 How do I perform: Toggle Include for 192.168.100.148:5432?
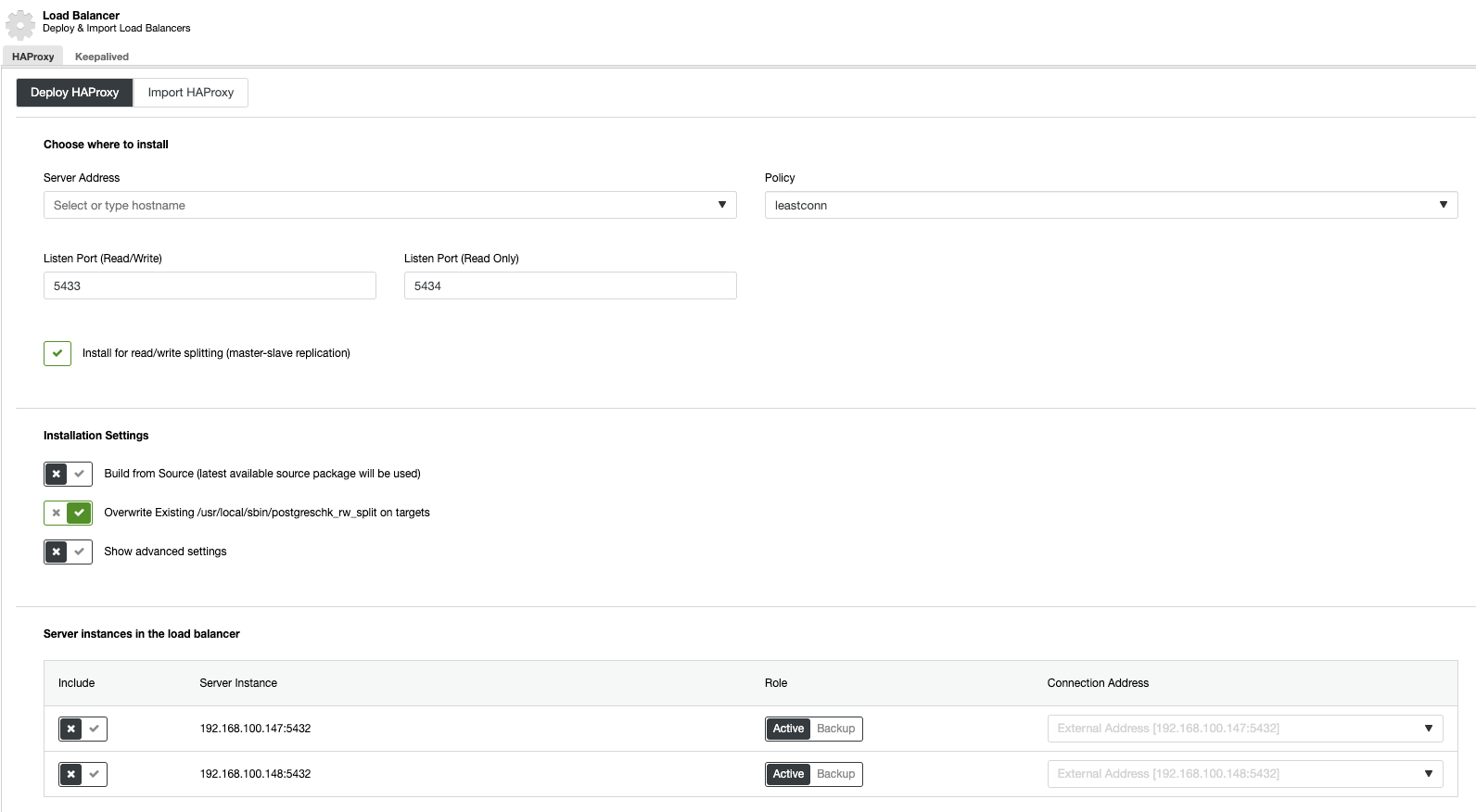[x=83, y=774]
